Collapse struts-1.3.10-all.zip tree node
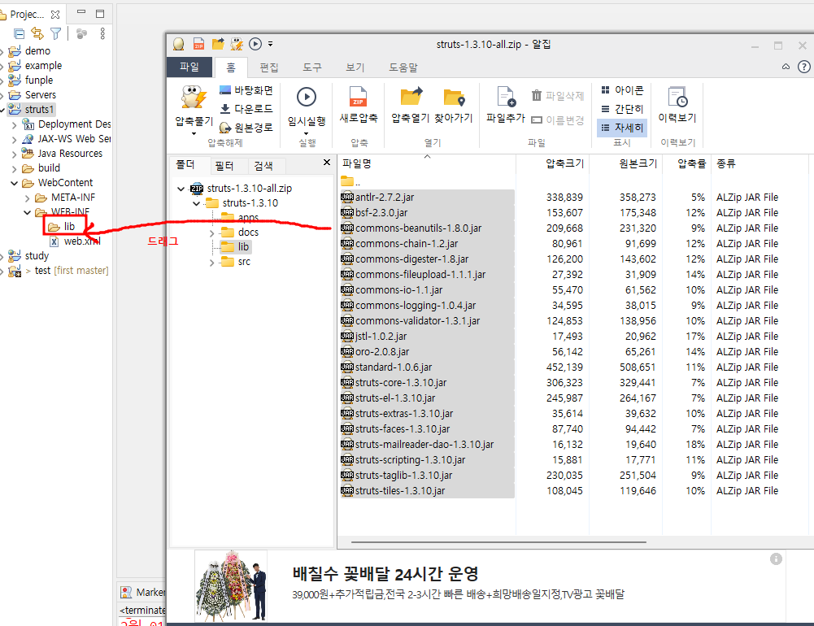This screenshot has width=814, height=626. click(181, 189)
